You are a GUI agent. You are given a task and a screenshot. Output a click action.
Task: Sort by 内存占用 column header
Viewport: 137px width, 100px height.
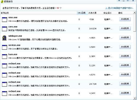tap(92, 13)
